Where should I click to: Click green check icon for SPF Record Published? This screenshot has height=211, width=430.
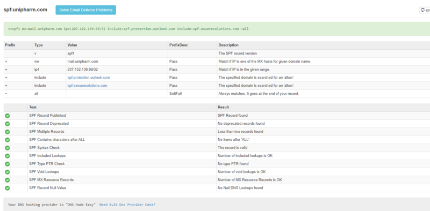[8, 116]
